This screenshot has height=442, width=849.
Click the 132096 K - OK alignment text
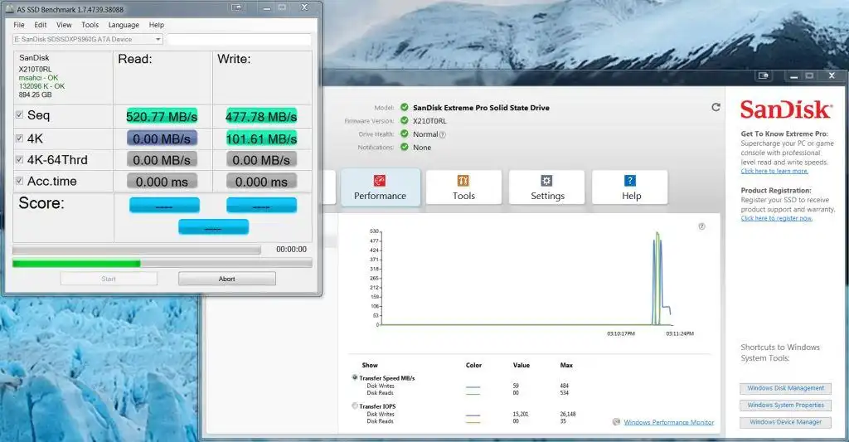41,86
